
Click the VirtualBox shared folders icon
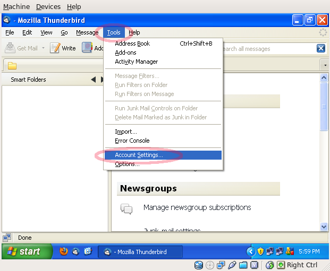tap(243, 265)
